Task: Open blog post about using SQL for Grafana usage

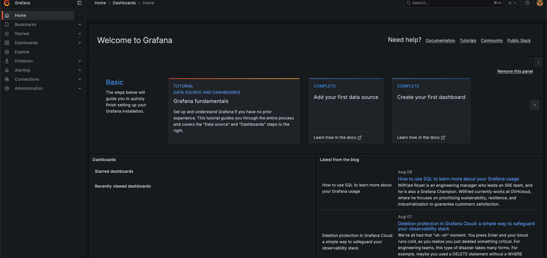Action: [458, 179]
